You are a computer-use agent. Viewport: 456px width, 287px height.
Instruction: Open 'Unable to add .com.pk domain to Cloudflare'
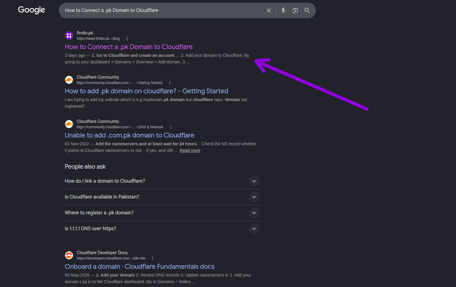click(x=130, y=135)
